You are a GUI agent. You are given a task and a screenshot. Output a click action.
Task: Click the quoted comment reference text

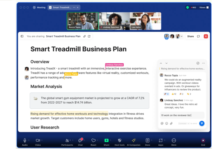pos(183,69)
